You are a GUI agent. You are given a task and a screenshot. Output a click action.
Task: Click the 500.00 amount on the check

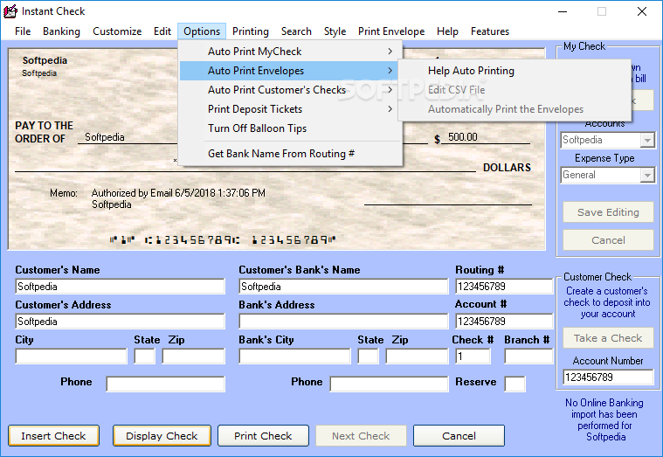(x=463, y=137)
